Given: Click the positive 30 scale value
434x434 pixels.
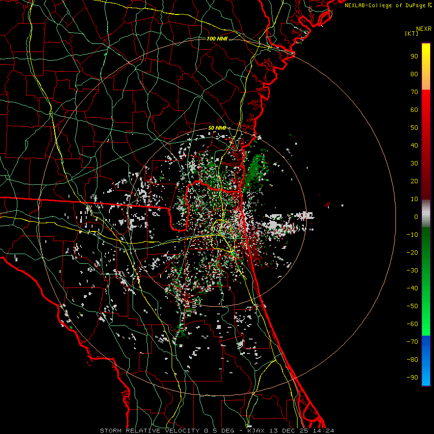Looking at the screenshot, I should point(414,163).
